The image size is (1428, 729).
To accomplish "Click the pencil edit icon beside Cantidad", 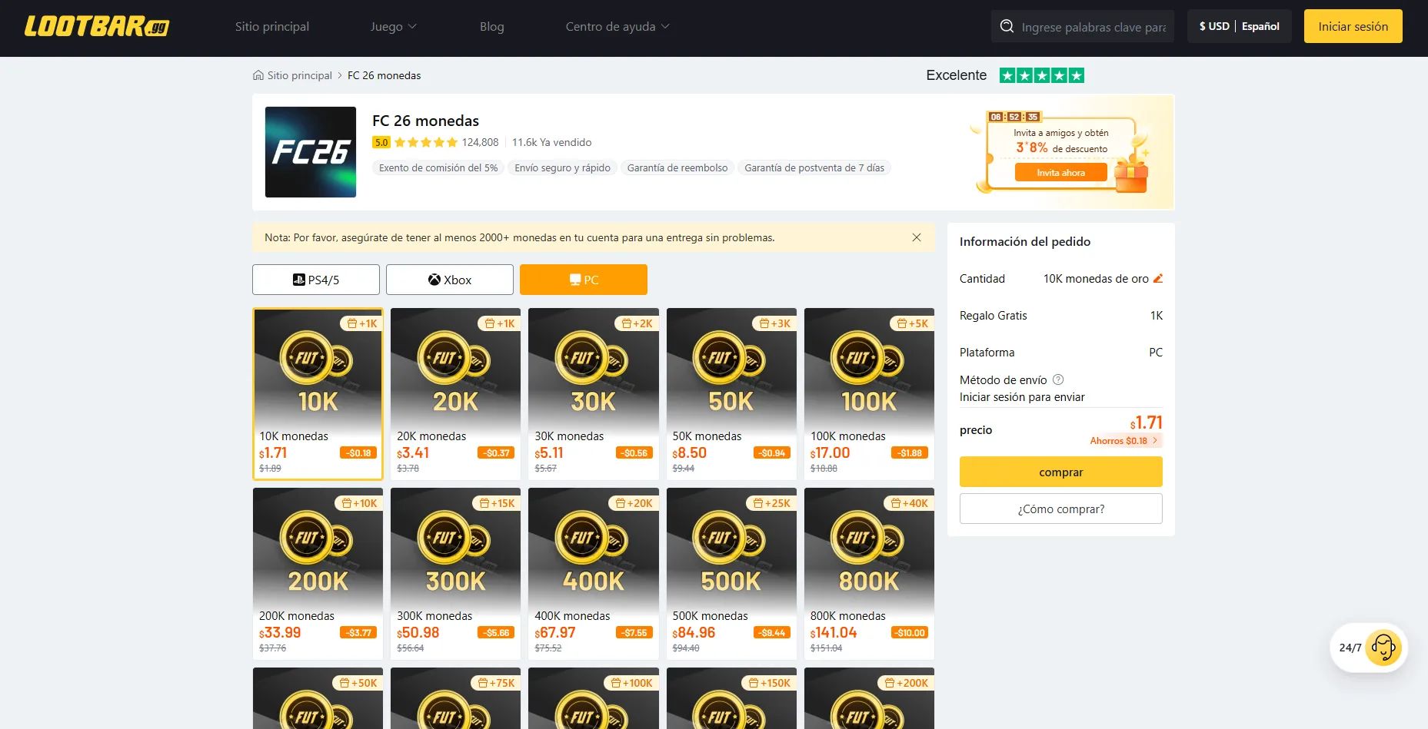I will [1157, 278].
